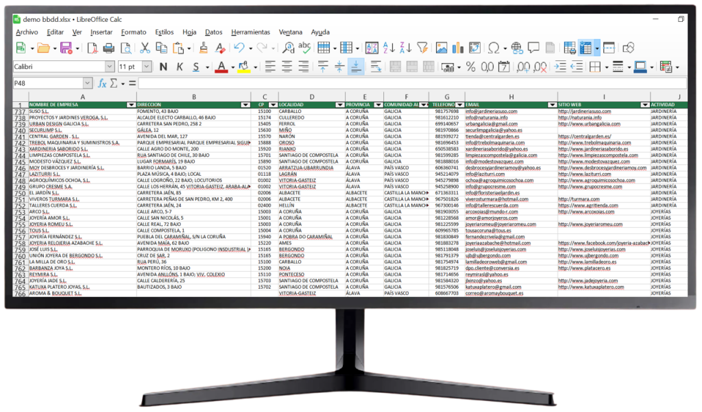702x412 pixels.
Task: Insert a chart using chart icon
Action: point(458,48)
